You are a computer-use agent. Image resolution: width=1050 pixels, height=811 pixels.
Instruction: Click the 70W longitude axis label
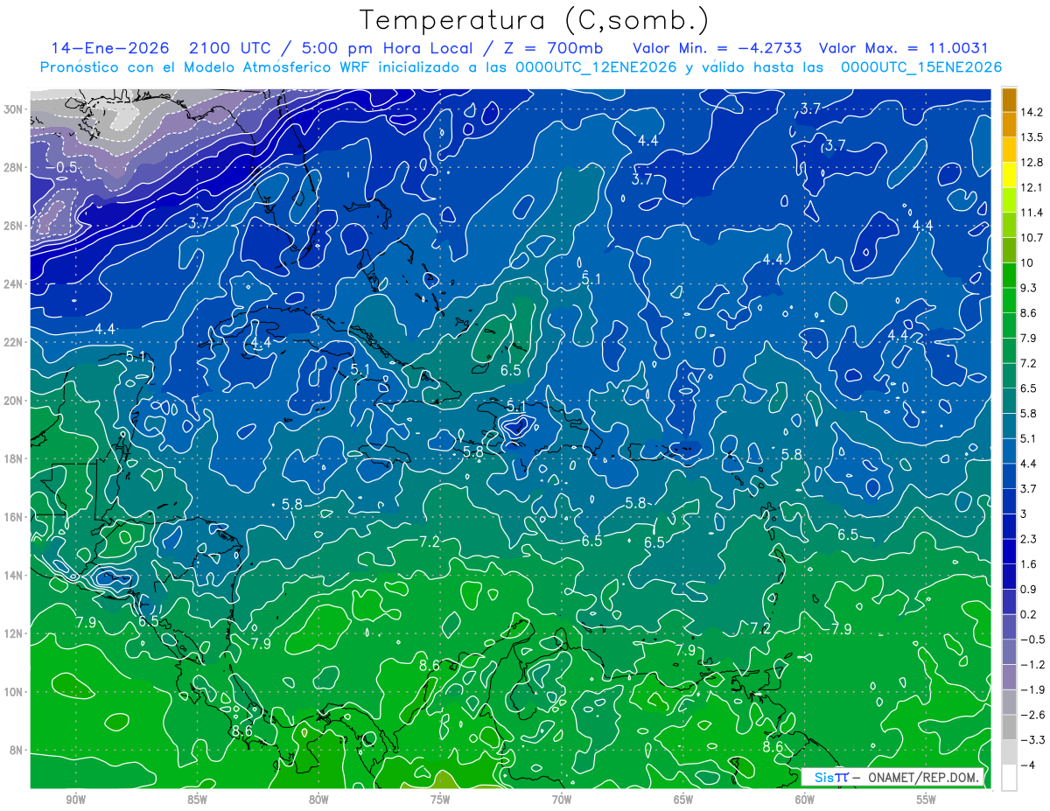tap(562, 801)
